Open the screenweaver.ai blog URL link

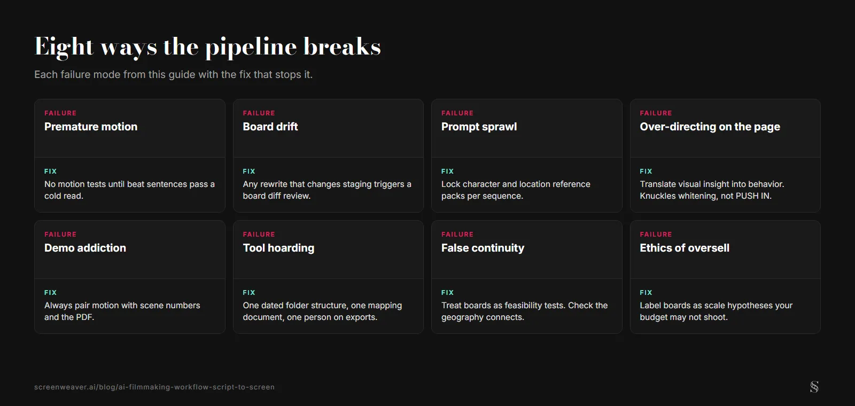tap(154, 387)
